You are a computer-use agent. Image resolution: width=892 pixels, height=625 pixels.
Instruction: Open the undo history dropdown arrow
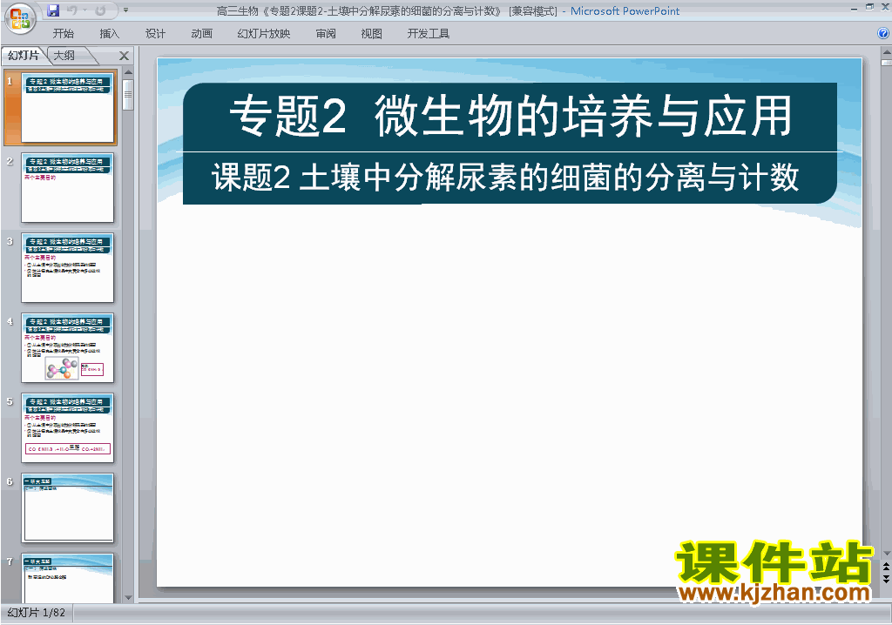(x=84, y=10)
